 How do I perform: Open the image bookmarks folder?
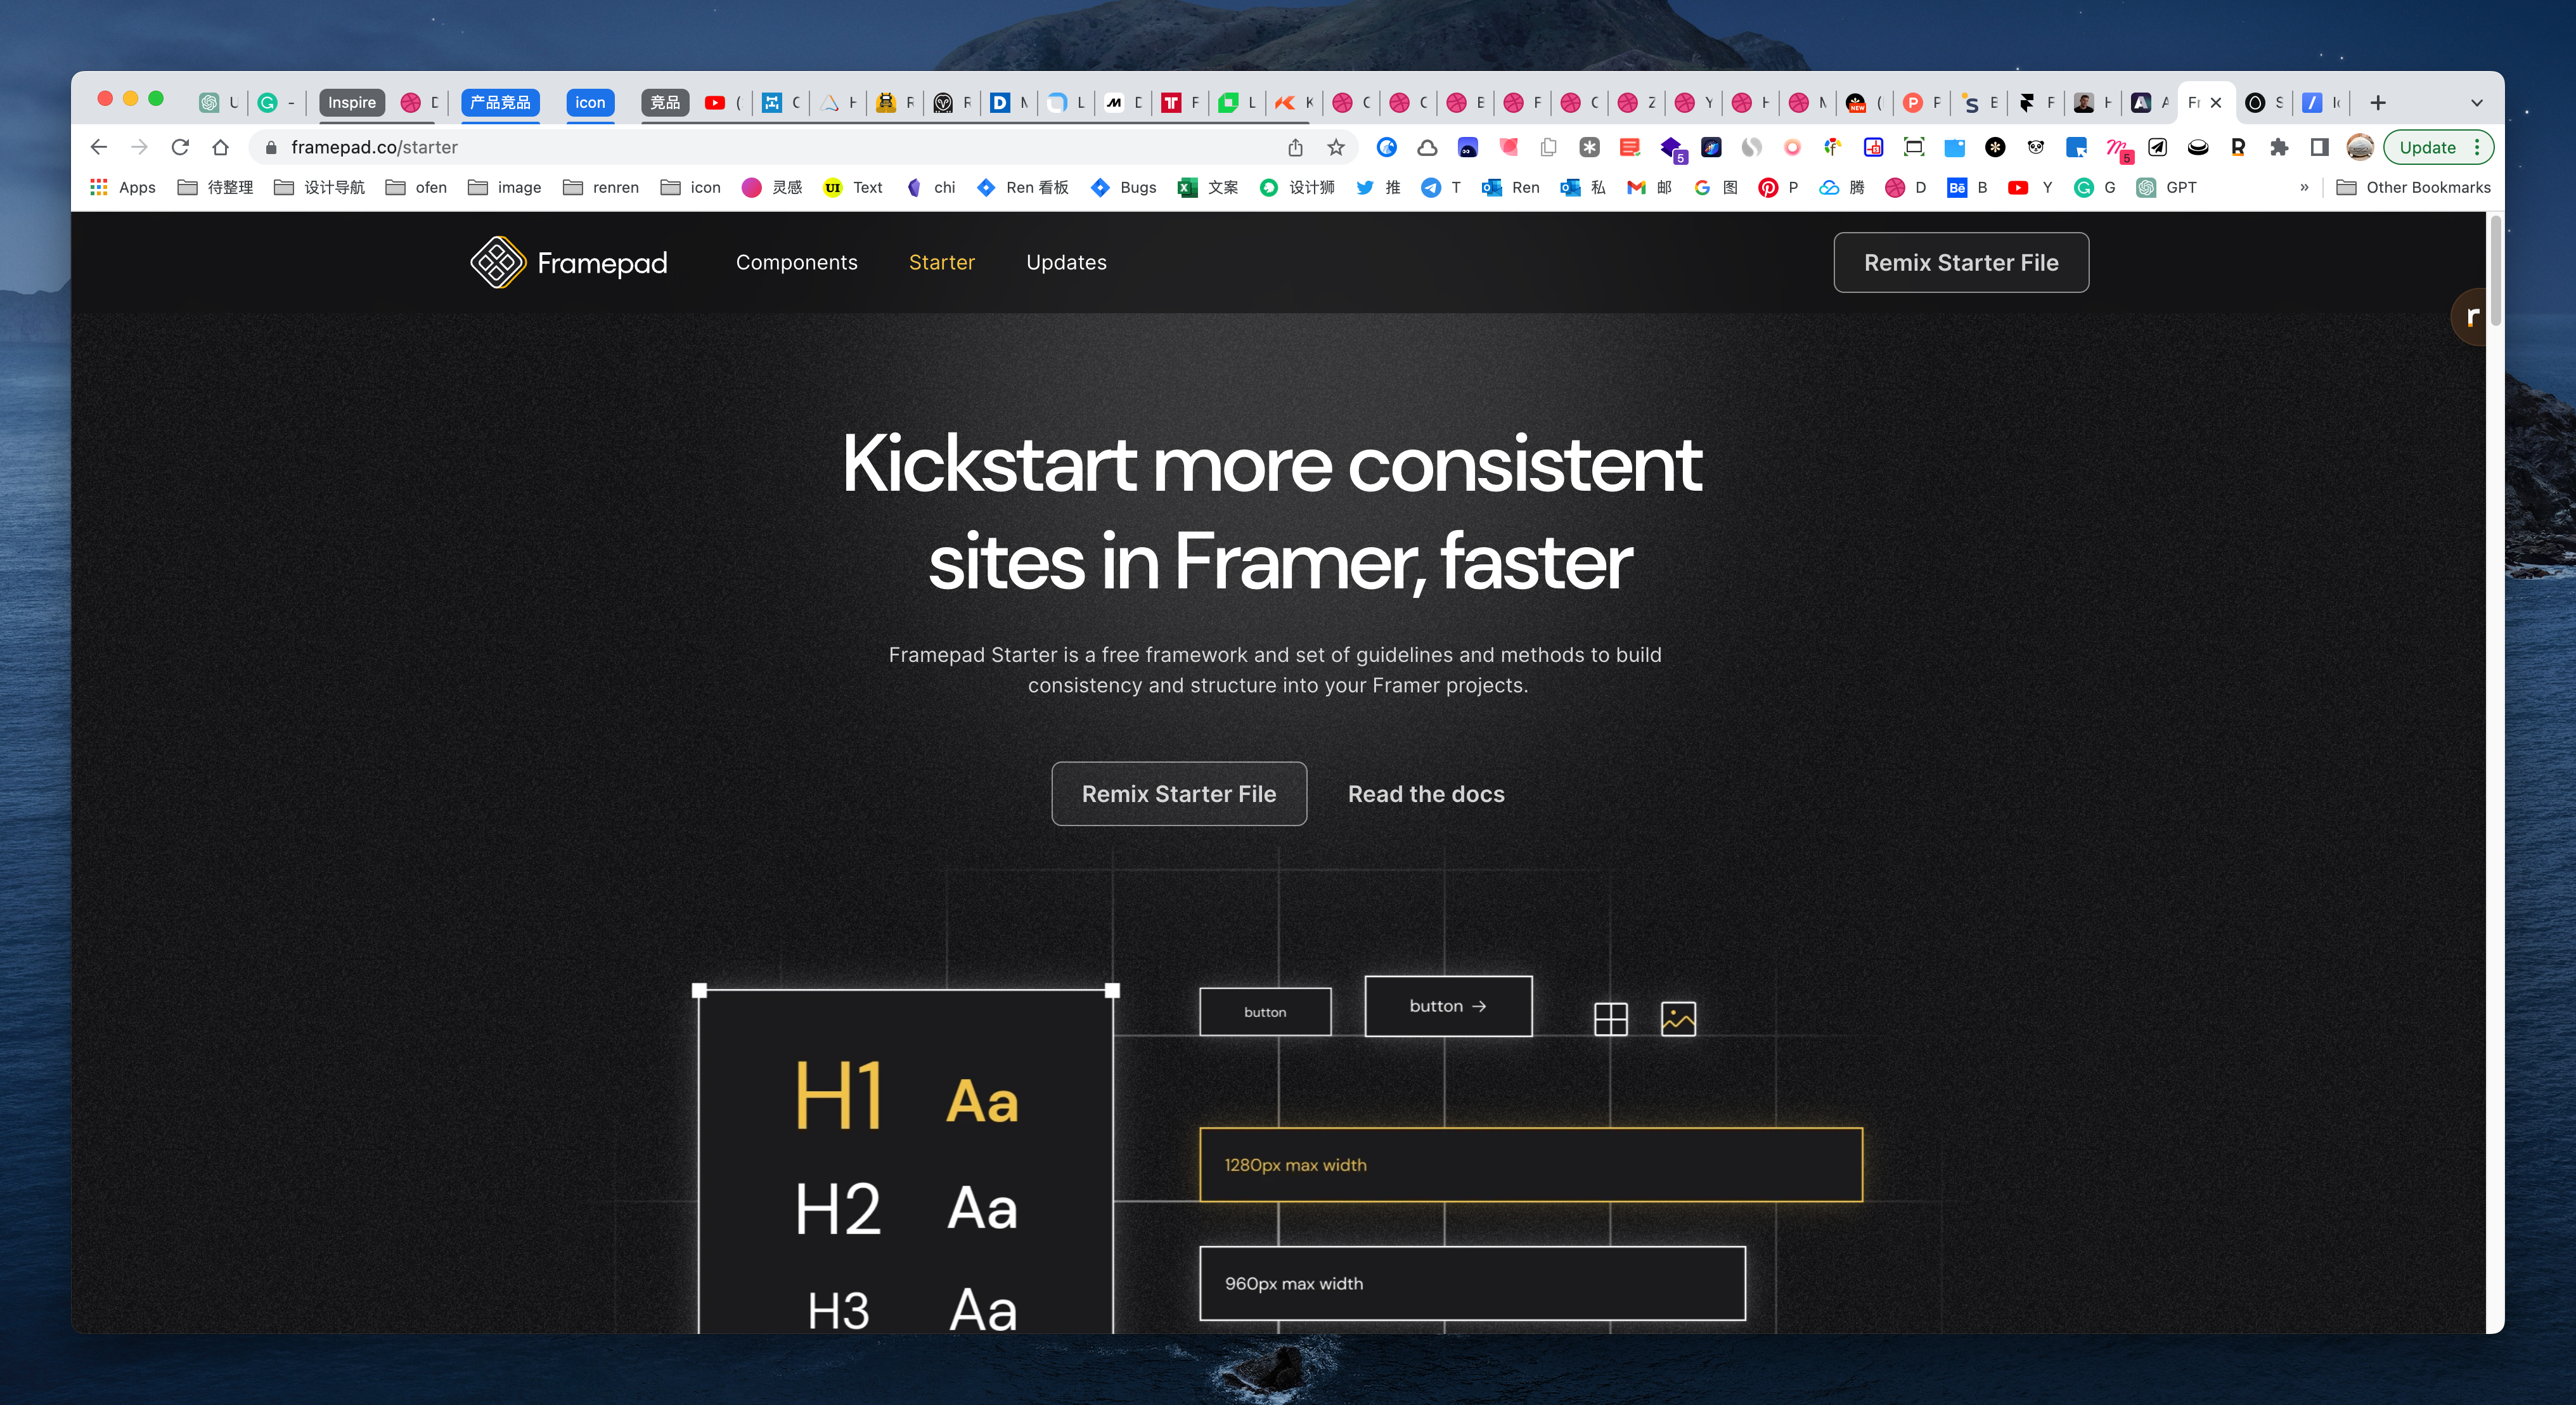click(x=504, y=187)
